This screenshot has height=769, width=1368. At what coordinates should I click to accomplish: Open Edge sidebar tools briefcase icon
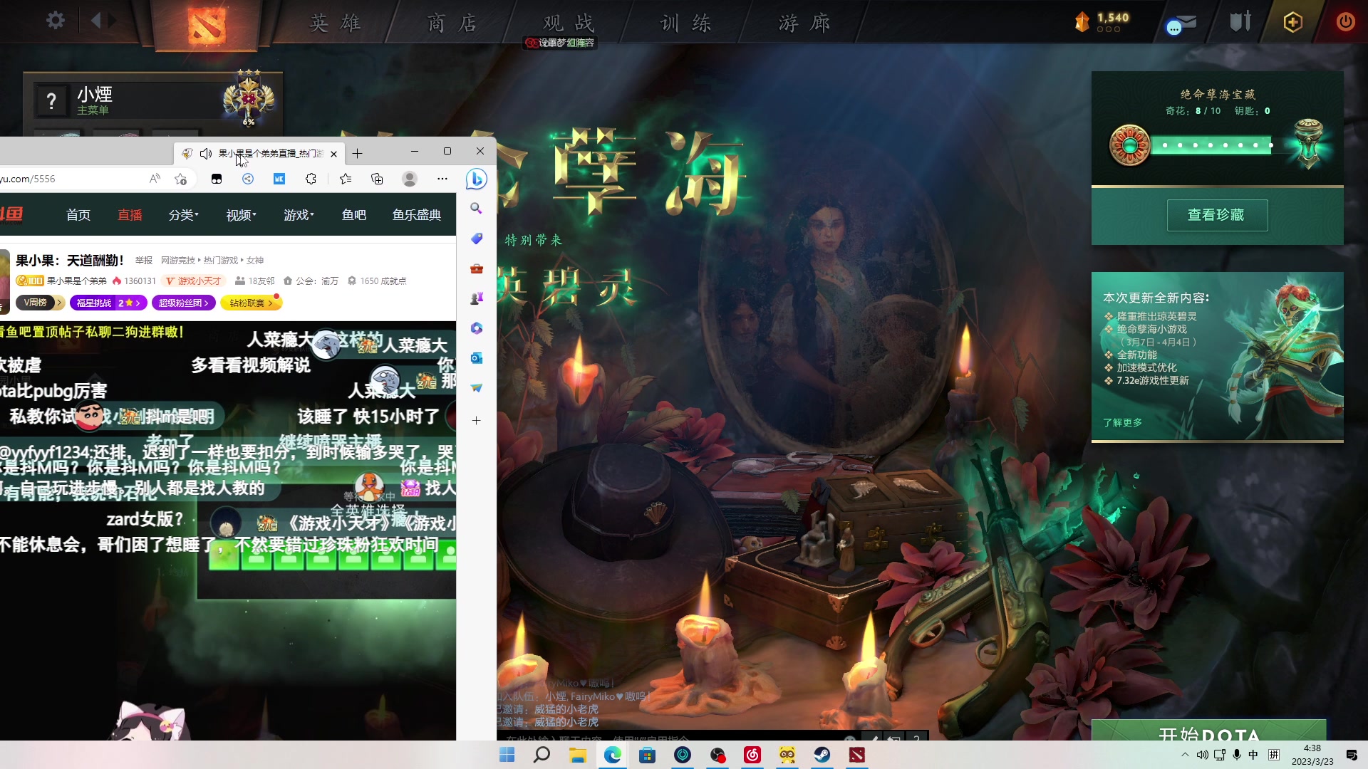pos(477,268)
